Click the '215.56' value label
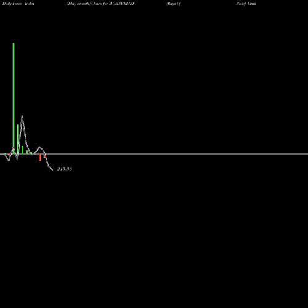This screenshot has height=308, width=308. pos(65,169)
